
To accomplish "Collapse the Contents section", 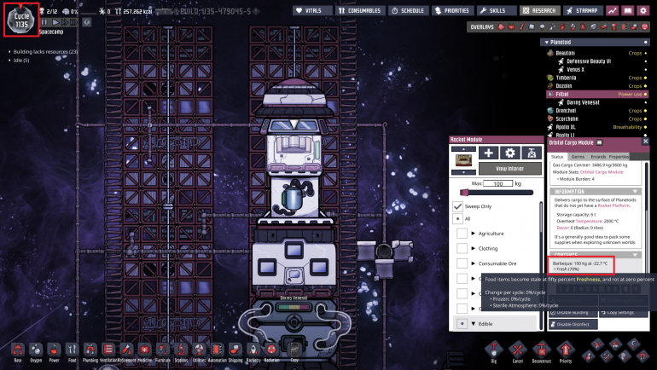I will (x=635, y=254).
